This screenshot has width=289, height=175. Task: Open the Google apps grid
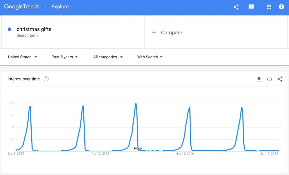(269, 7)
